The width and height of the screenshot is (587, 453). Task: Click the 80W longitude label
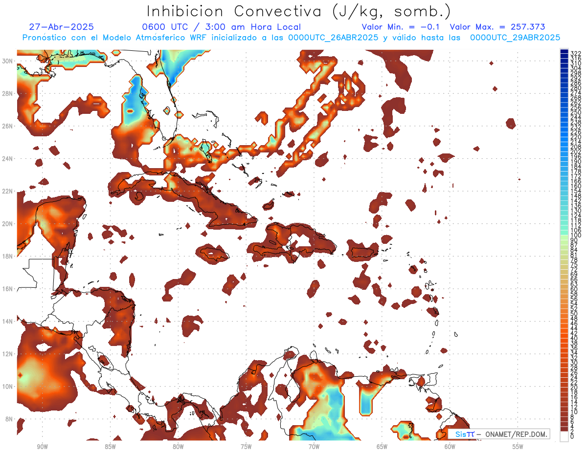[178, 447]
